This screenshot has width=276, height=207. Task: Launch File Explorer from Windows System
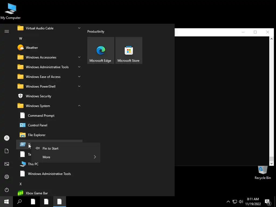tap(49, 135)
